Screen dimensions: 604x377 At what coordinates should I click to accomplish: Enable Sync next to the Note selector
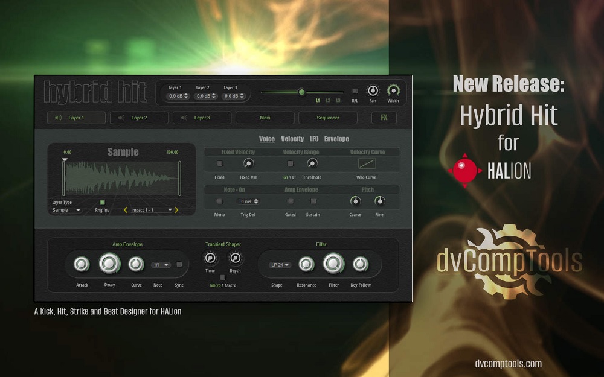(179, 265)
